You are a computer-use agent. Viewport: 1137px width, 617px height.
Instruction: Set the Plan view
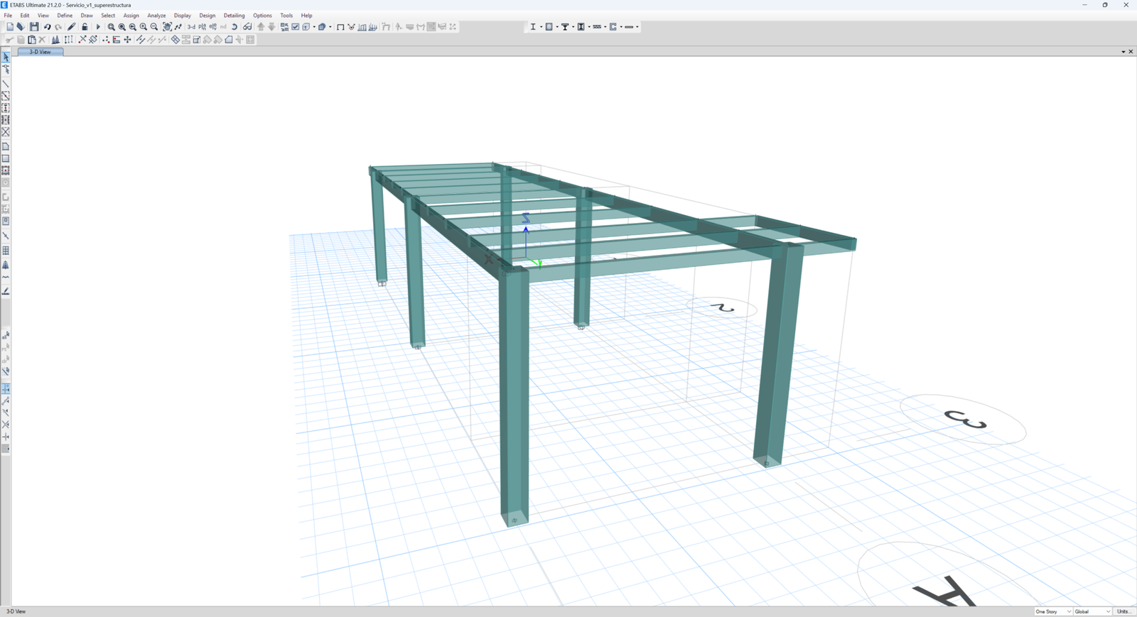tap(203, 27)
